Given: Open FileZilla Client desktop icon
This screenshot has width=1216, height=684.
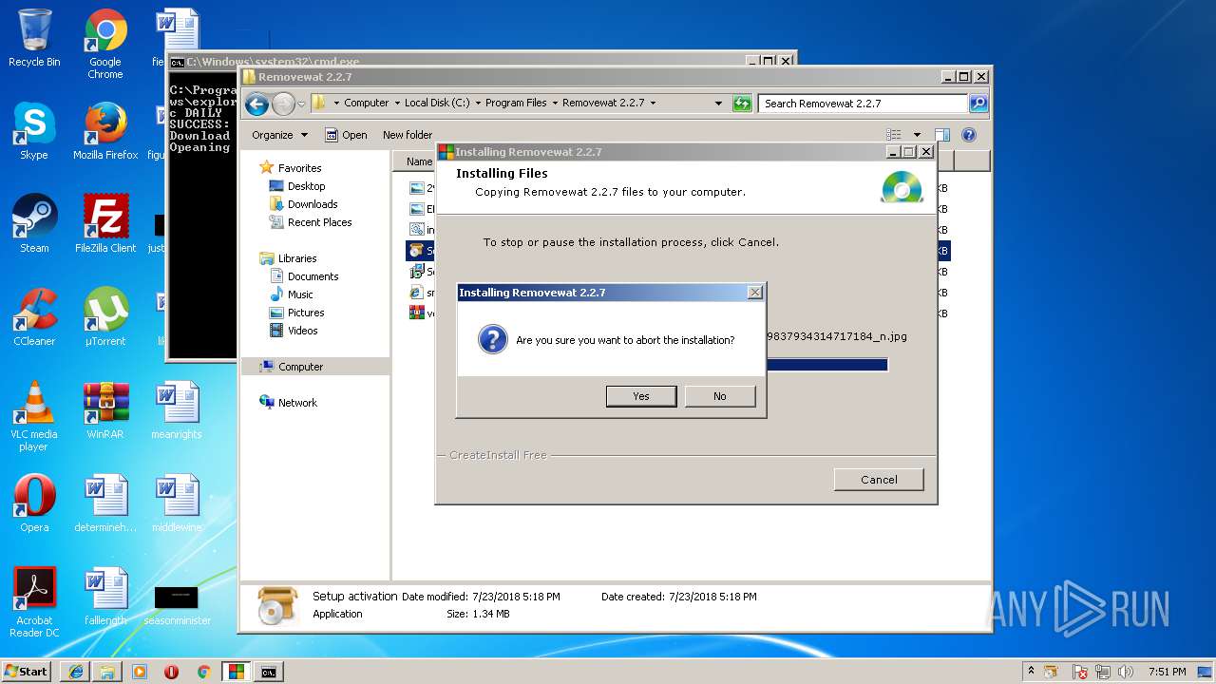Looking at the screenshot, I should [105, 224].
